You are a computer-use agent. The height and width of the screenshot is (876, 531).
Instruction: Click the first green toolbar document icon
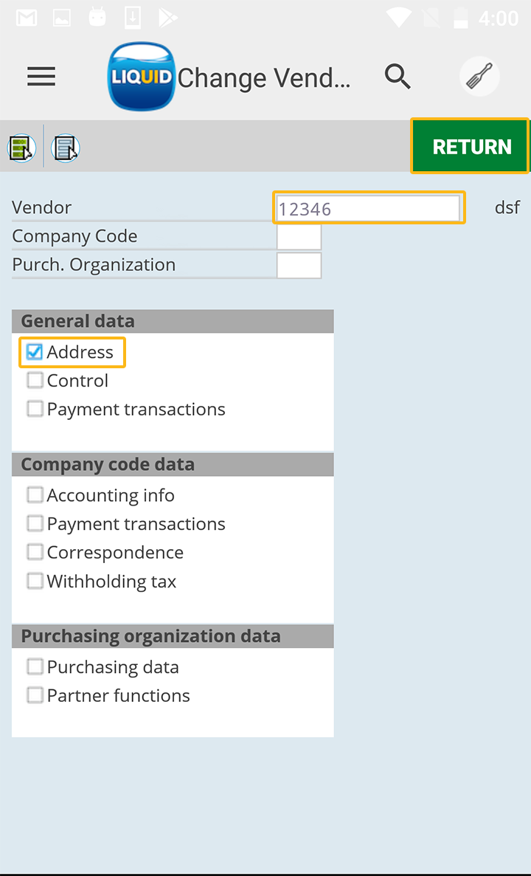[21, 148]
